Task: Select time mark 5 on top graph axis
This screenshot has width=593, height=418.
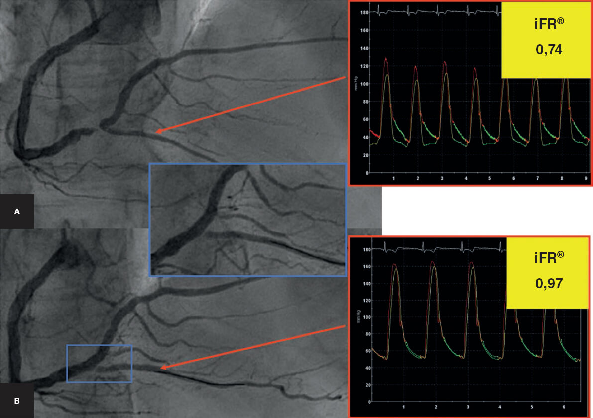Action: (489, 178)
